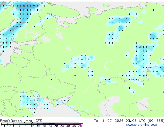
Task: Select the violet 35 to 40 mm legend swatch
Action: pos(64,124)
